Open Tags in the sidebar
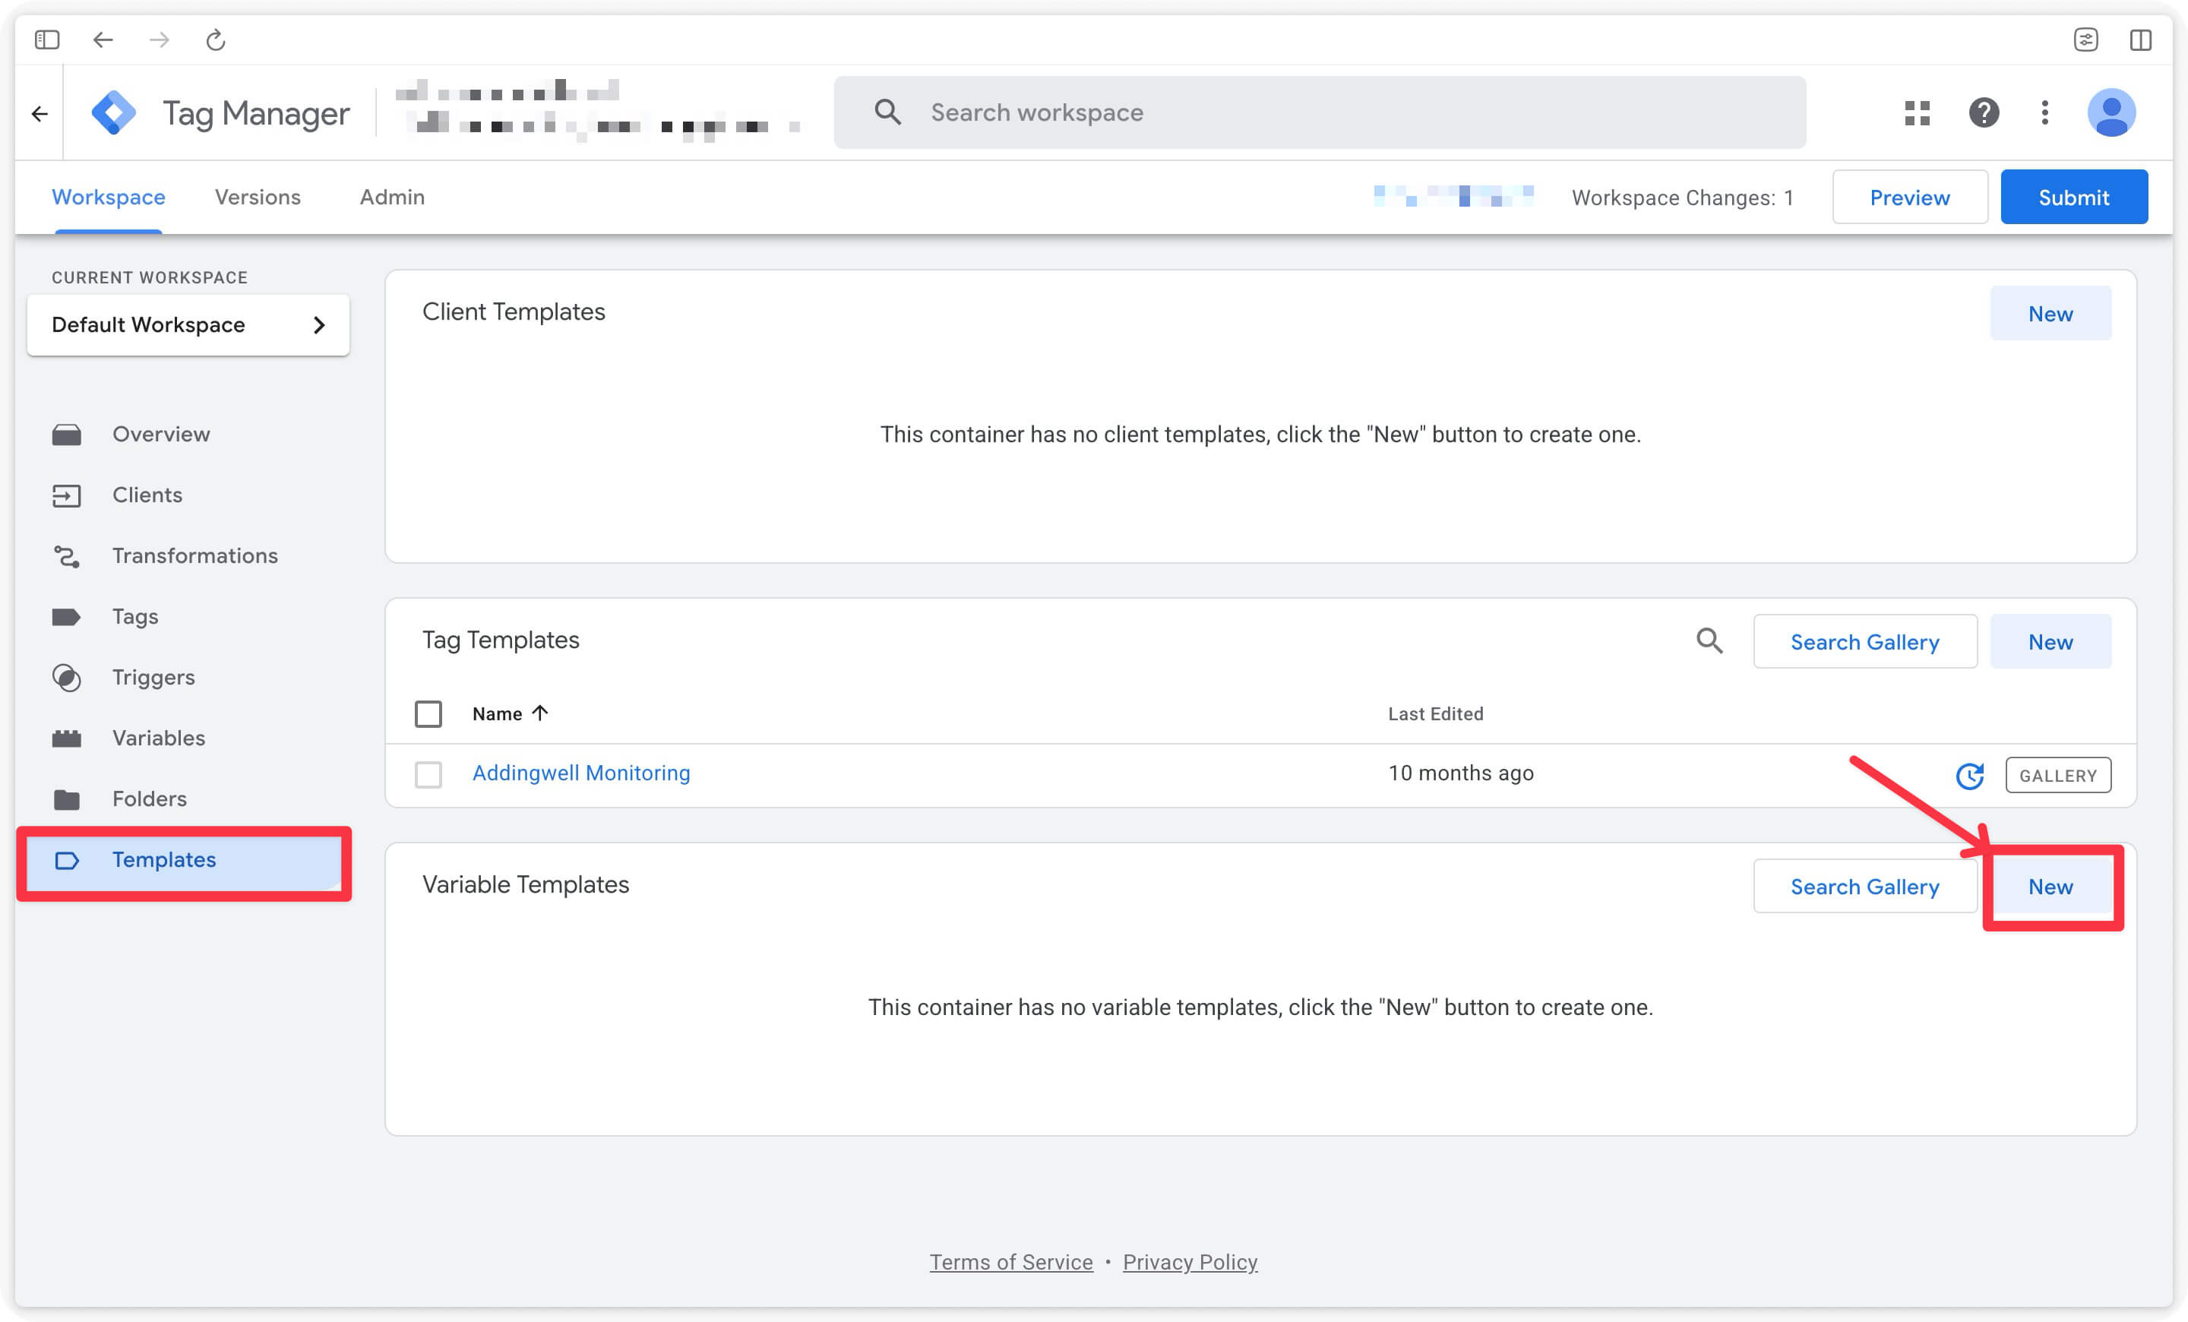The height and width of the screenshot is (1322, 2188). click(135, 617)
